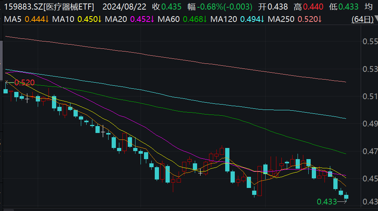Click the MA120 0.494 indicator label
This screenshot has height=211, width=378.
click(237, 19)
